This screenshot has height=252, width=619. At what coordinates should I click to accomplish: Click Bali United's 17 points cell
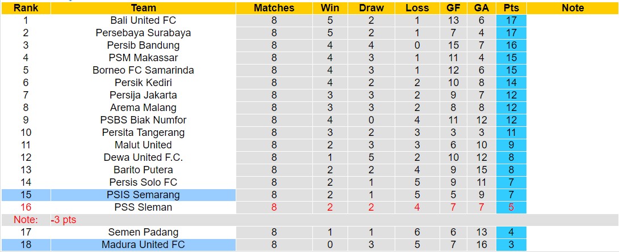tap(511, 20)
